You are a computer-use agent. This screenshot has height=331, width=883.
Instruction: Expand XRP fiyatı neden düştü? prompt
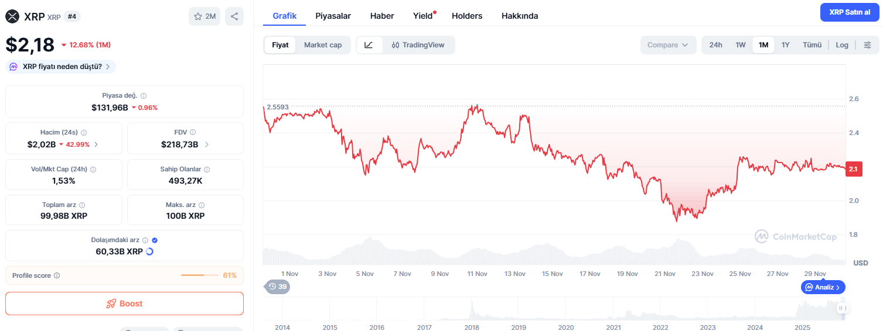click(x=61, y=67)
